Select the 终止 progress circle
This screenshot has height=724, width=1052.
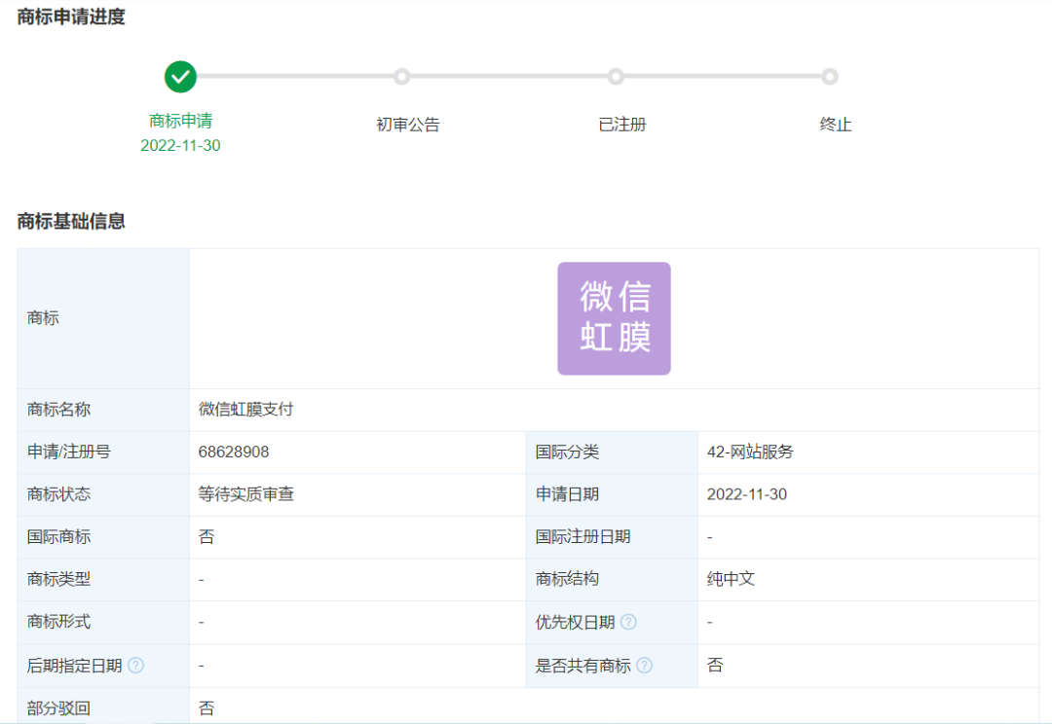pos(829,76)
